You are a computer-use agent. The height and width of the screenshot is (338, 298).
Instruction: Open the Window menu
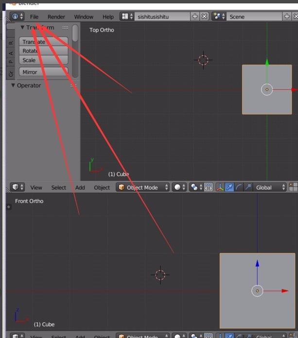(x=84, y=17)
